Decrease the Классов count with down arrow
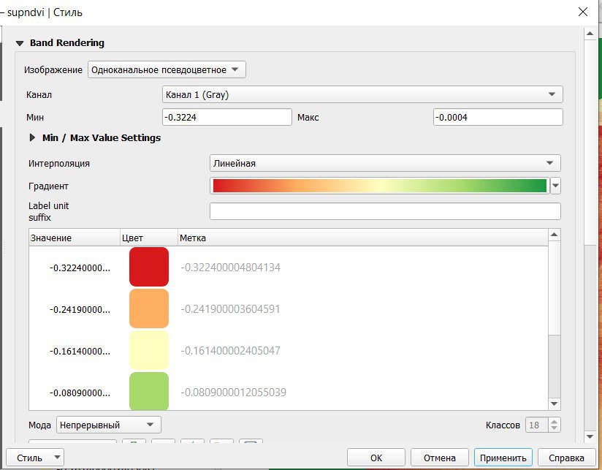The image size is (602, 470). pos(554,428)
